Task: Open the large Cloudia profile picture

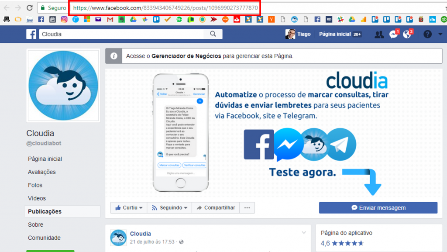Action: 63,86
